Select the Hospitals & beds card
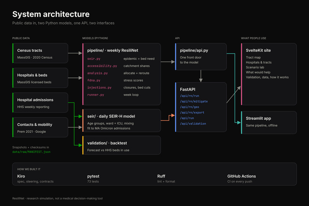Viewport: 309px width, 206px height. (40, 78)
